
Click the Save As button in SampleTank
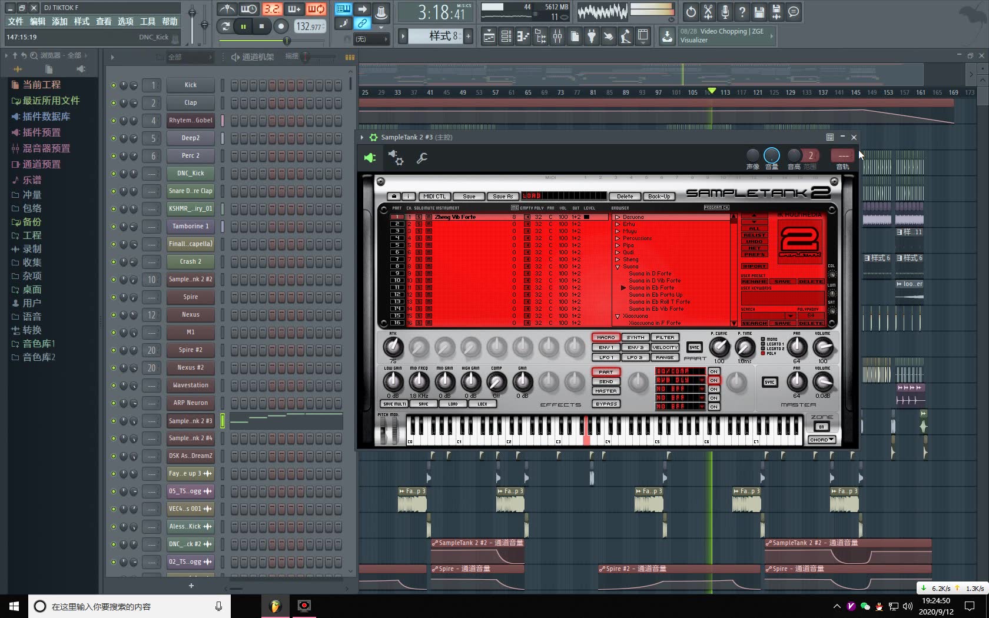(x=503, y=197)
